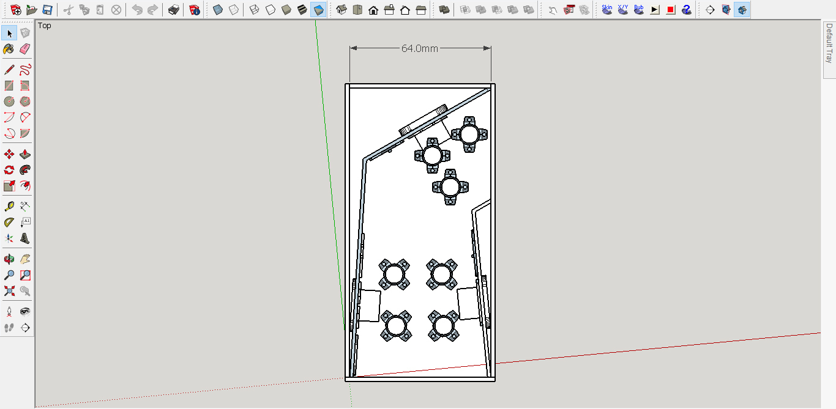Redo the last action
The height and width of the screenshot is (409, 836).
tap(153, 10)
